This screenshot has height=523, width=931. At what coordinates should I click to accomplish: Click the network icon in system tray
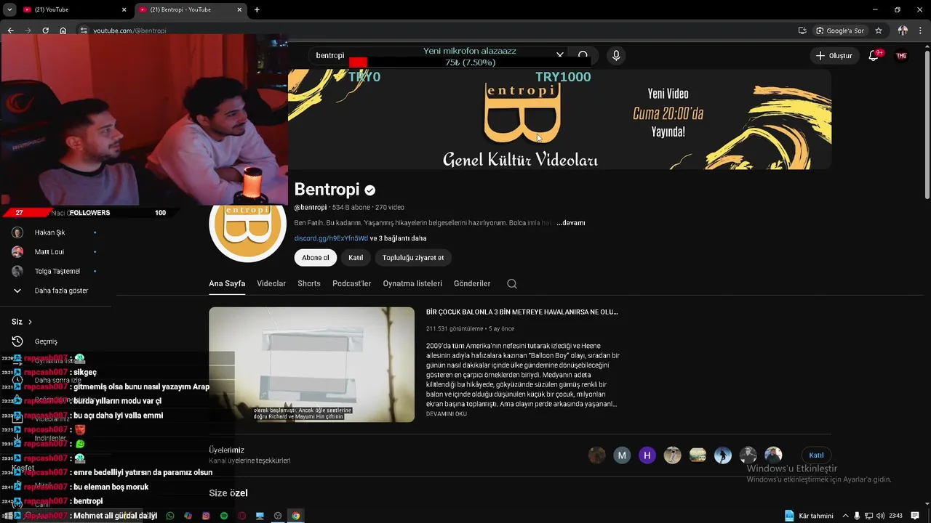point(869,516)
